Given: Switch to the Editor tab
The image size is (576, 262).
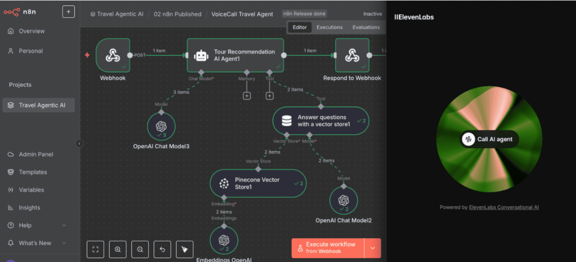Looking at the screenshot, I should pos(299,27).
